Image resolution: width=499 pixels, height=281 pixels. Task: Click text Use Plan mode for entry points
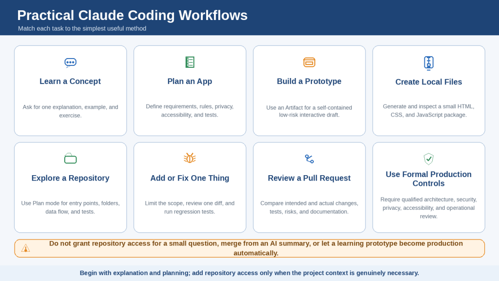[70, 207]
